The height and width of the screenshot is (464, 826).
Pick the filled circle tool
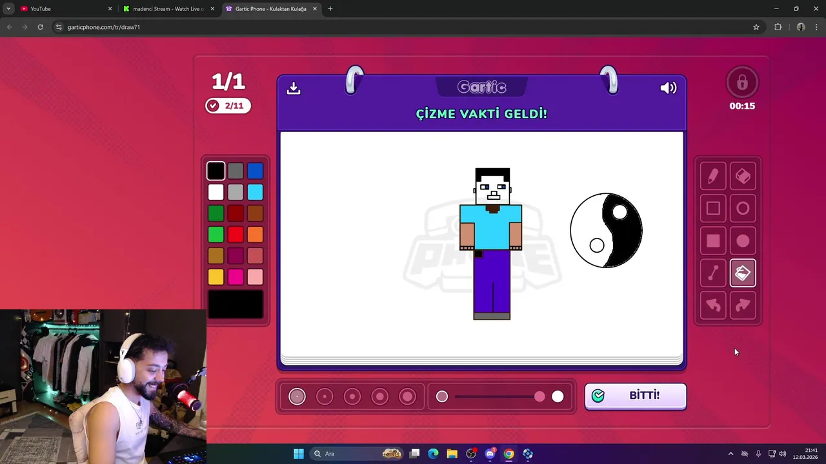tap(743, 241)
